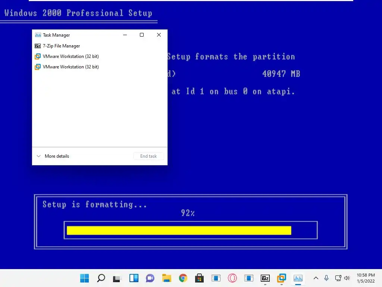Switch to 7-Zip in the taskbar
This screenshot has height=287, width=382.
(265, 278)
